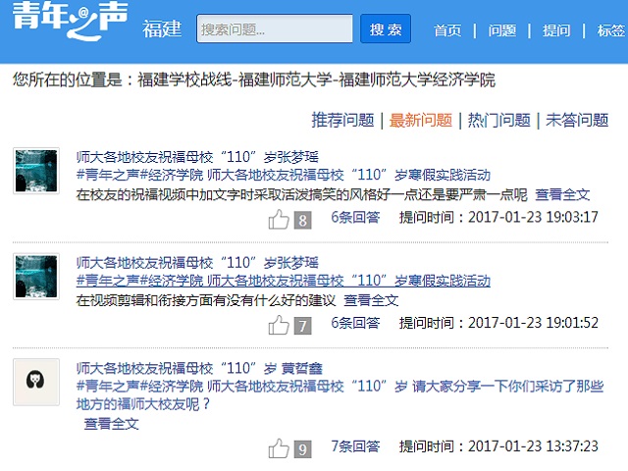Like the 19:03:17 question with thumbs-up
Screen dimensions: 628x471
[279, 220]
